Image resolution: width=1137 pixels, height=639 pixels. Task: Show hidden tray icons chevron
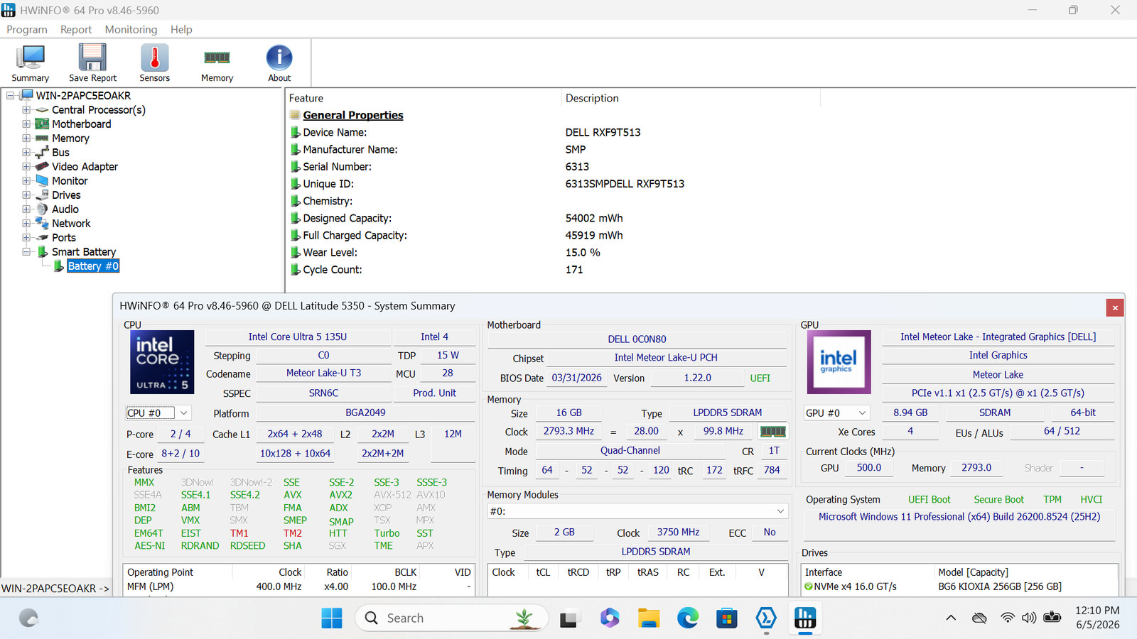pos(951,618)
